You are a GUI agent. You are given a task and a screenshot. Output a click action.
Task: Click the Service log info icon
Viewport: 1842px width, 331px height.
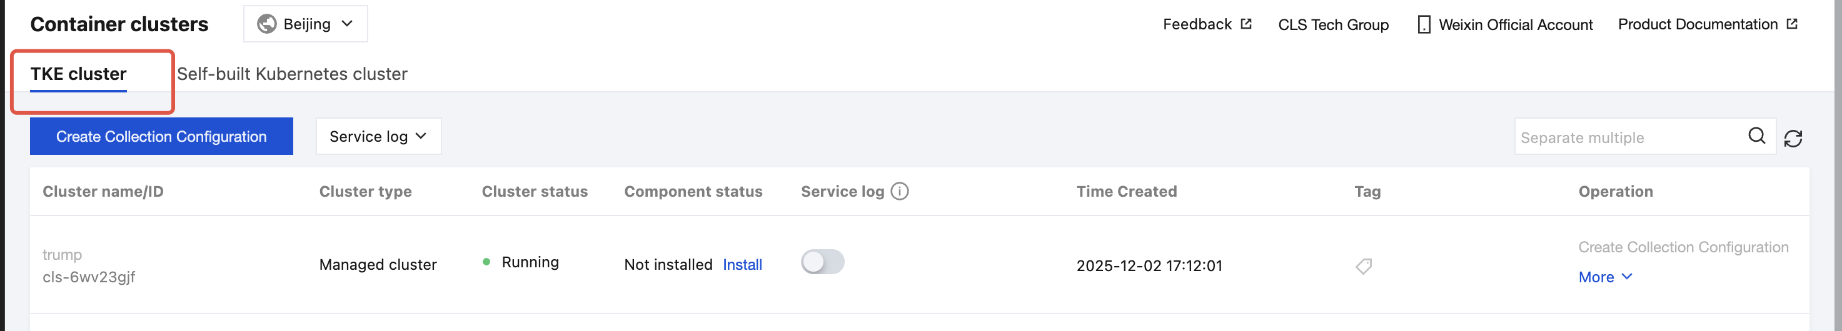pyautogui.click(x=900, y=192)
